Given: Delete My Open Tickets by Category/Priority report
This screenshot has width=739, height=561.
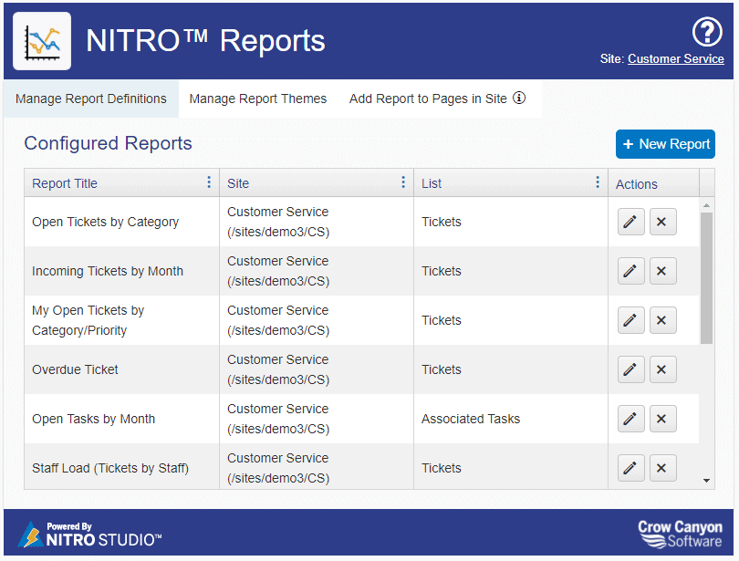Looking at the screenshot, I should coord(662,320).
